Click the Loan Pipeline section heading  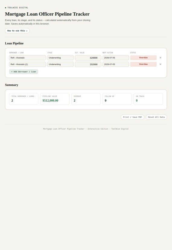coord(14,43)
